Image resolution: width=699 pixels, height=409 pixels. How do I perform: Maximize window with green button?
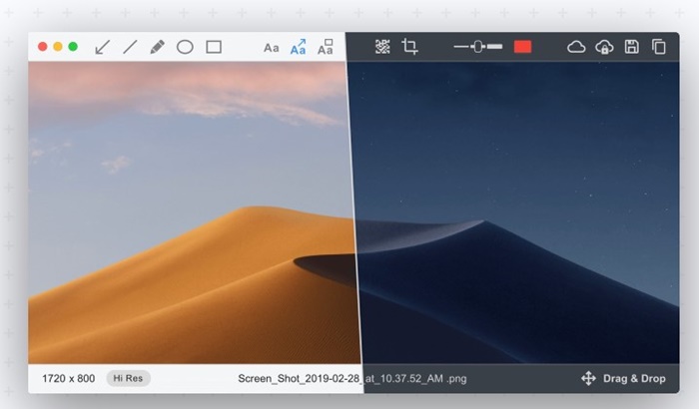tap(73, 47)
